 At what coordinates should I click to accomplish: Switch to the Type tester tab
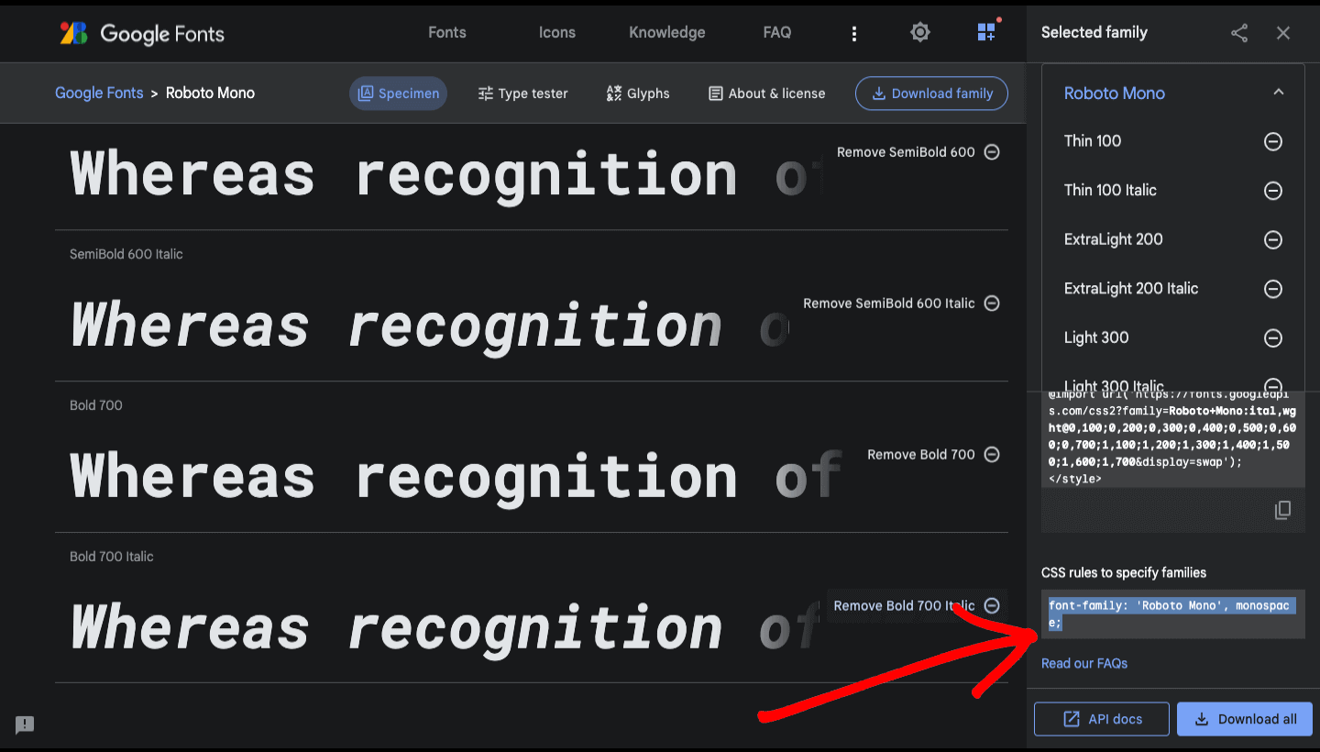click(522, 94)
